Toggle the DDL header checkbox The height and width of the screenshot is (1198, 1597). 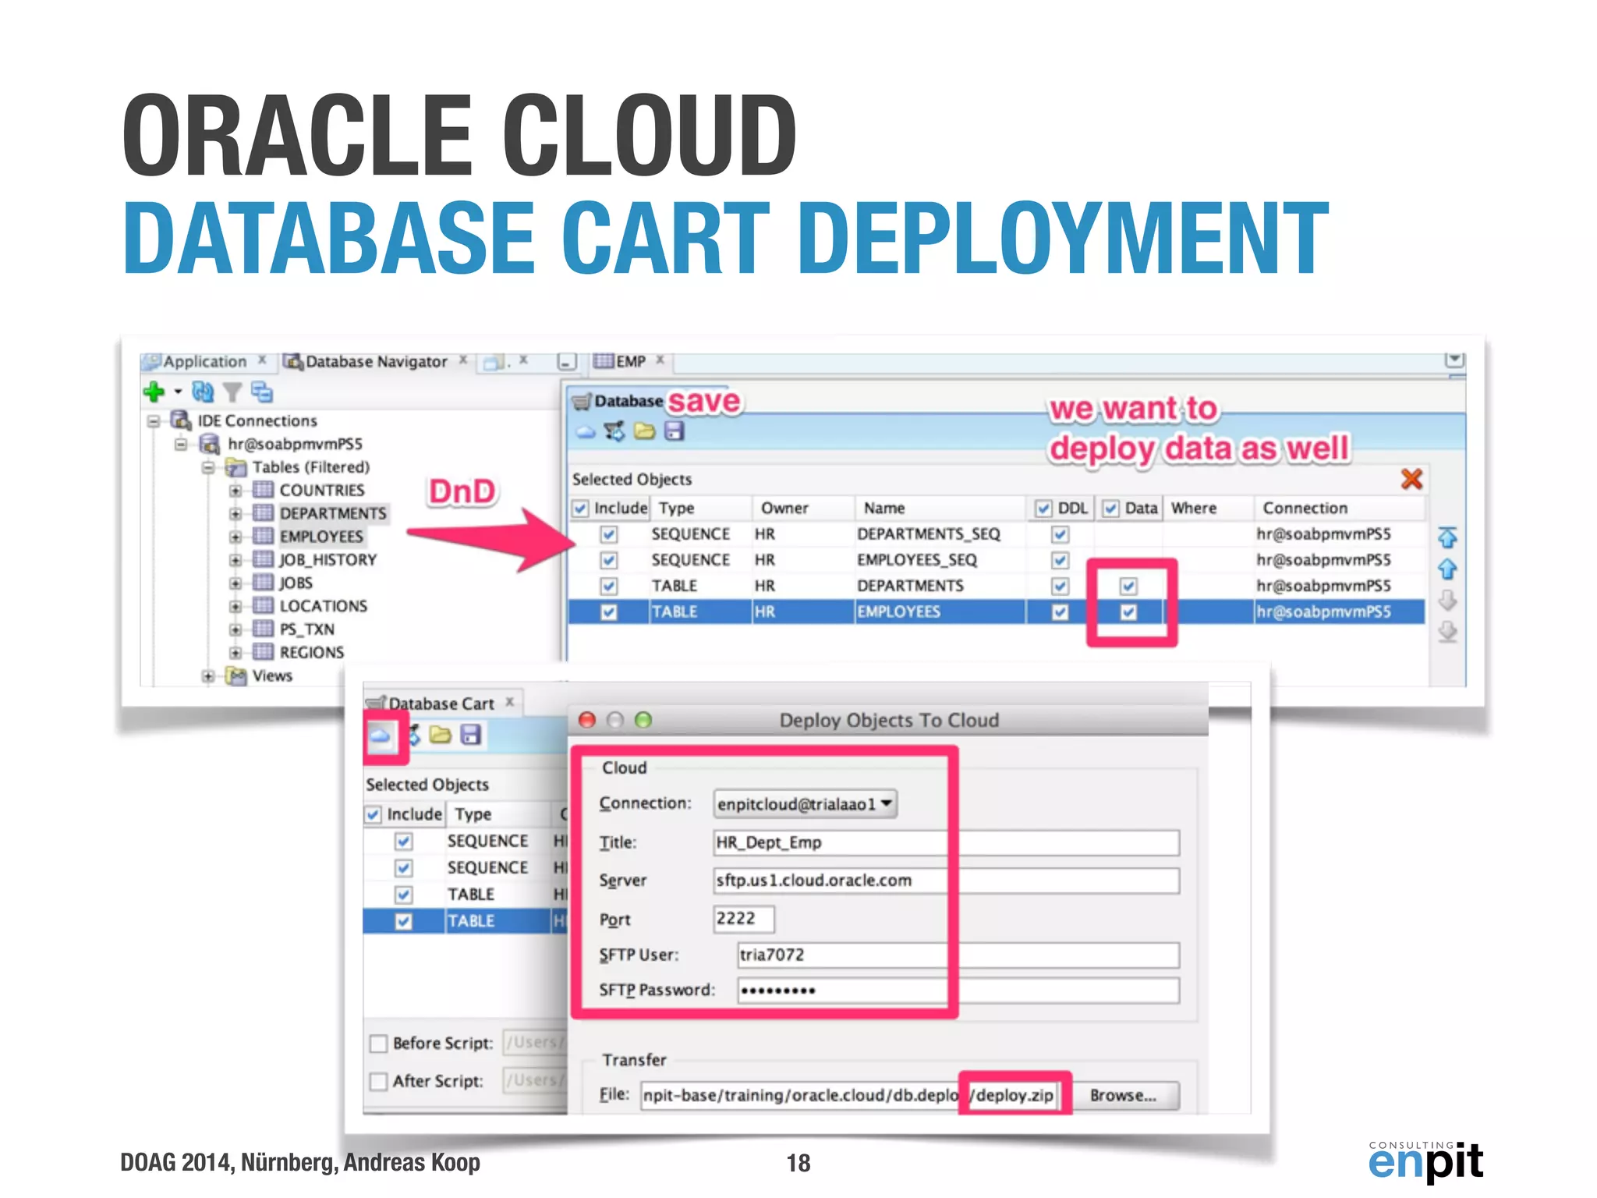1043,509
